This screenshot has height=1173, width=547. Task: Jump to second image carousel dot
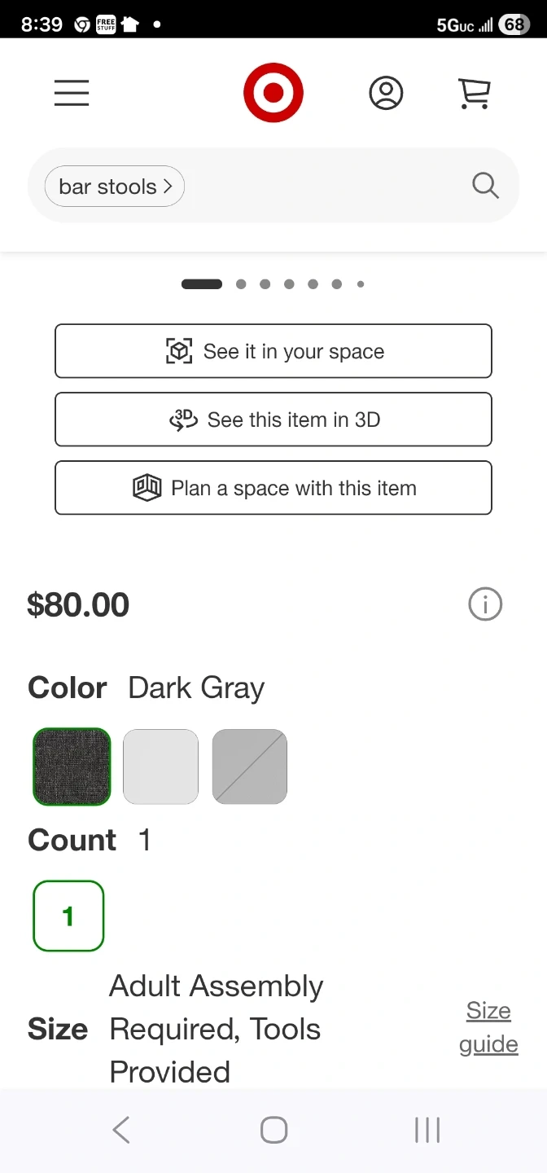pos(241,284)
